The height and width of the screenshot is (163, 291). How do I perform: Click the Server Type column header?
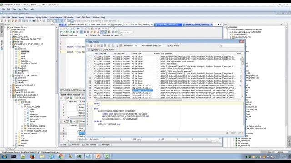pyautogui.click(x=137, y=54)
